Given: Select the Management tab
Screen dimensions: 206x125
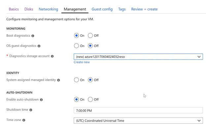Looking at the screenshot, I should (75, 9).
